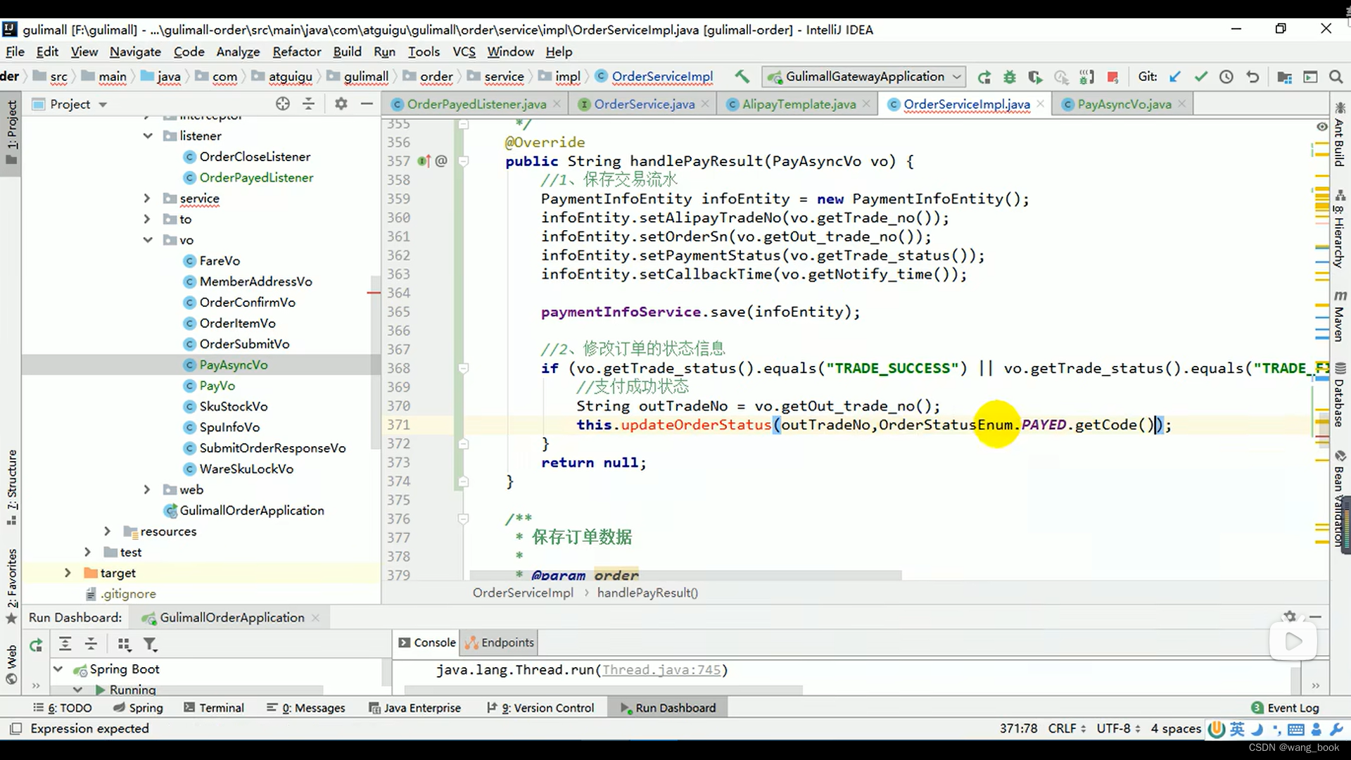Open the Endpoints tab
The width and height of the screenshot is (1351, 760).
click(x=500, y=642)
